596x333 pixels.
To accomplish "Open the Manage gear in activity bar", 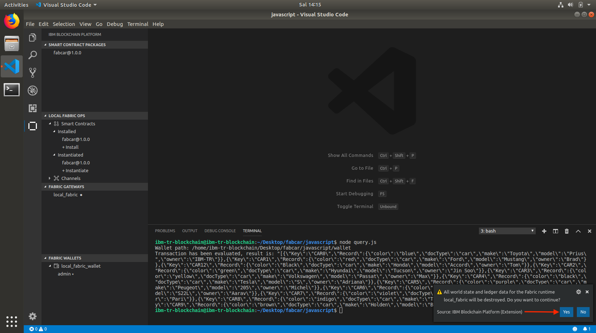I will coord(32,316).
